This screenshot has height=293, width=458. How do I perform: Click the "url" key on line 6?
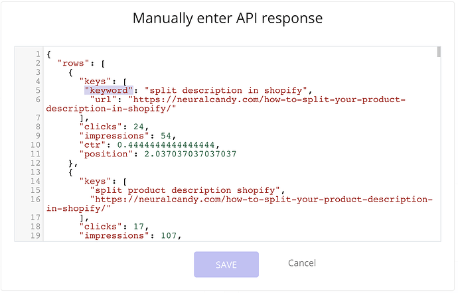104,99
